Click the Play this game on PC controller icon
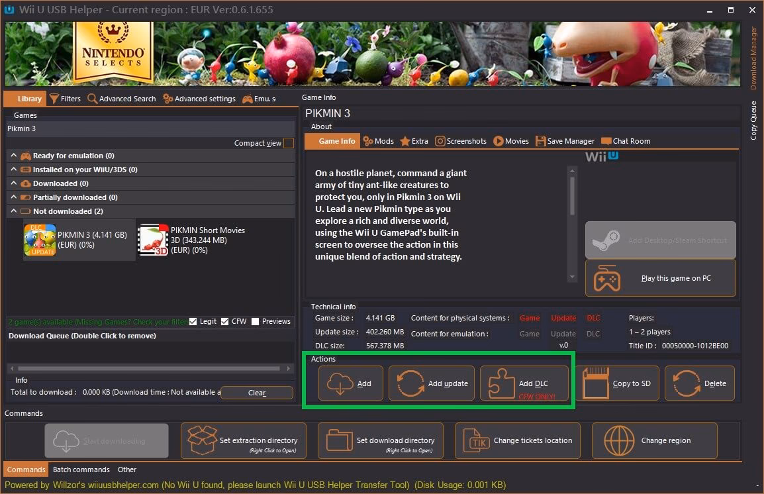 click(x=606, y=278)
